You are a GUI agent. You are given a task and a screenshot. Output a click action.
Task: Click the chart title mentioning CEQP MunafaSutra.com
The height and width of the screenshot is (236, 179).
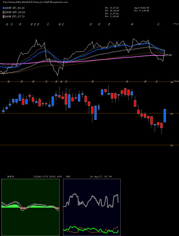[x=35, y=2]
